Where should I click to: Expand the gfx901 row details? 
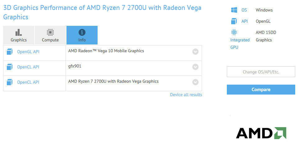click(x=195, y=67)
